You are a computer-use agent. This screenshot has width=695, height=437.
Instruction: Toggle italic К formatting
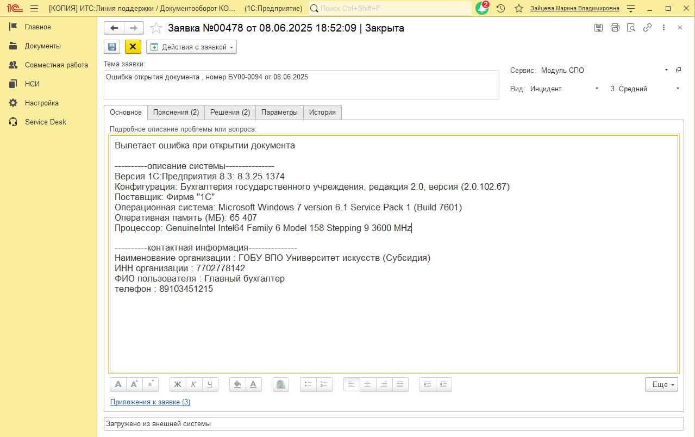193,384
